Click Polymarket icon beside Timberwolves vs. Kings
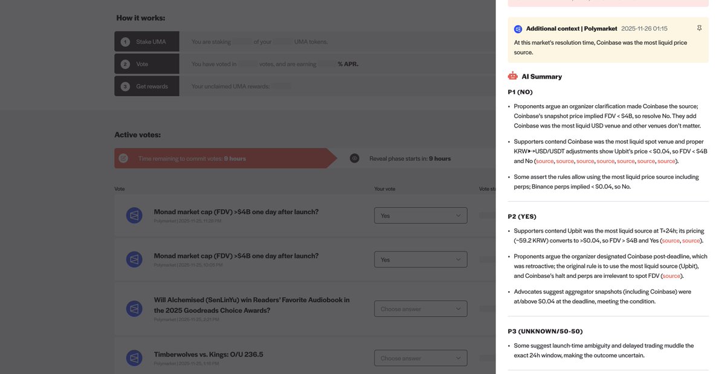 click(x=134, y=358)
